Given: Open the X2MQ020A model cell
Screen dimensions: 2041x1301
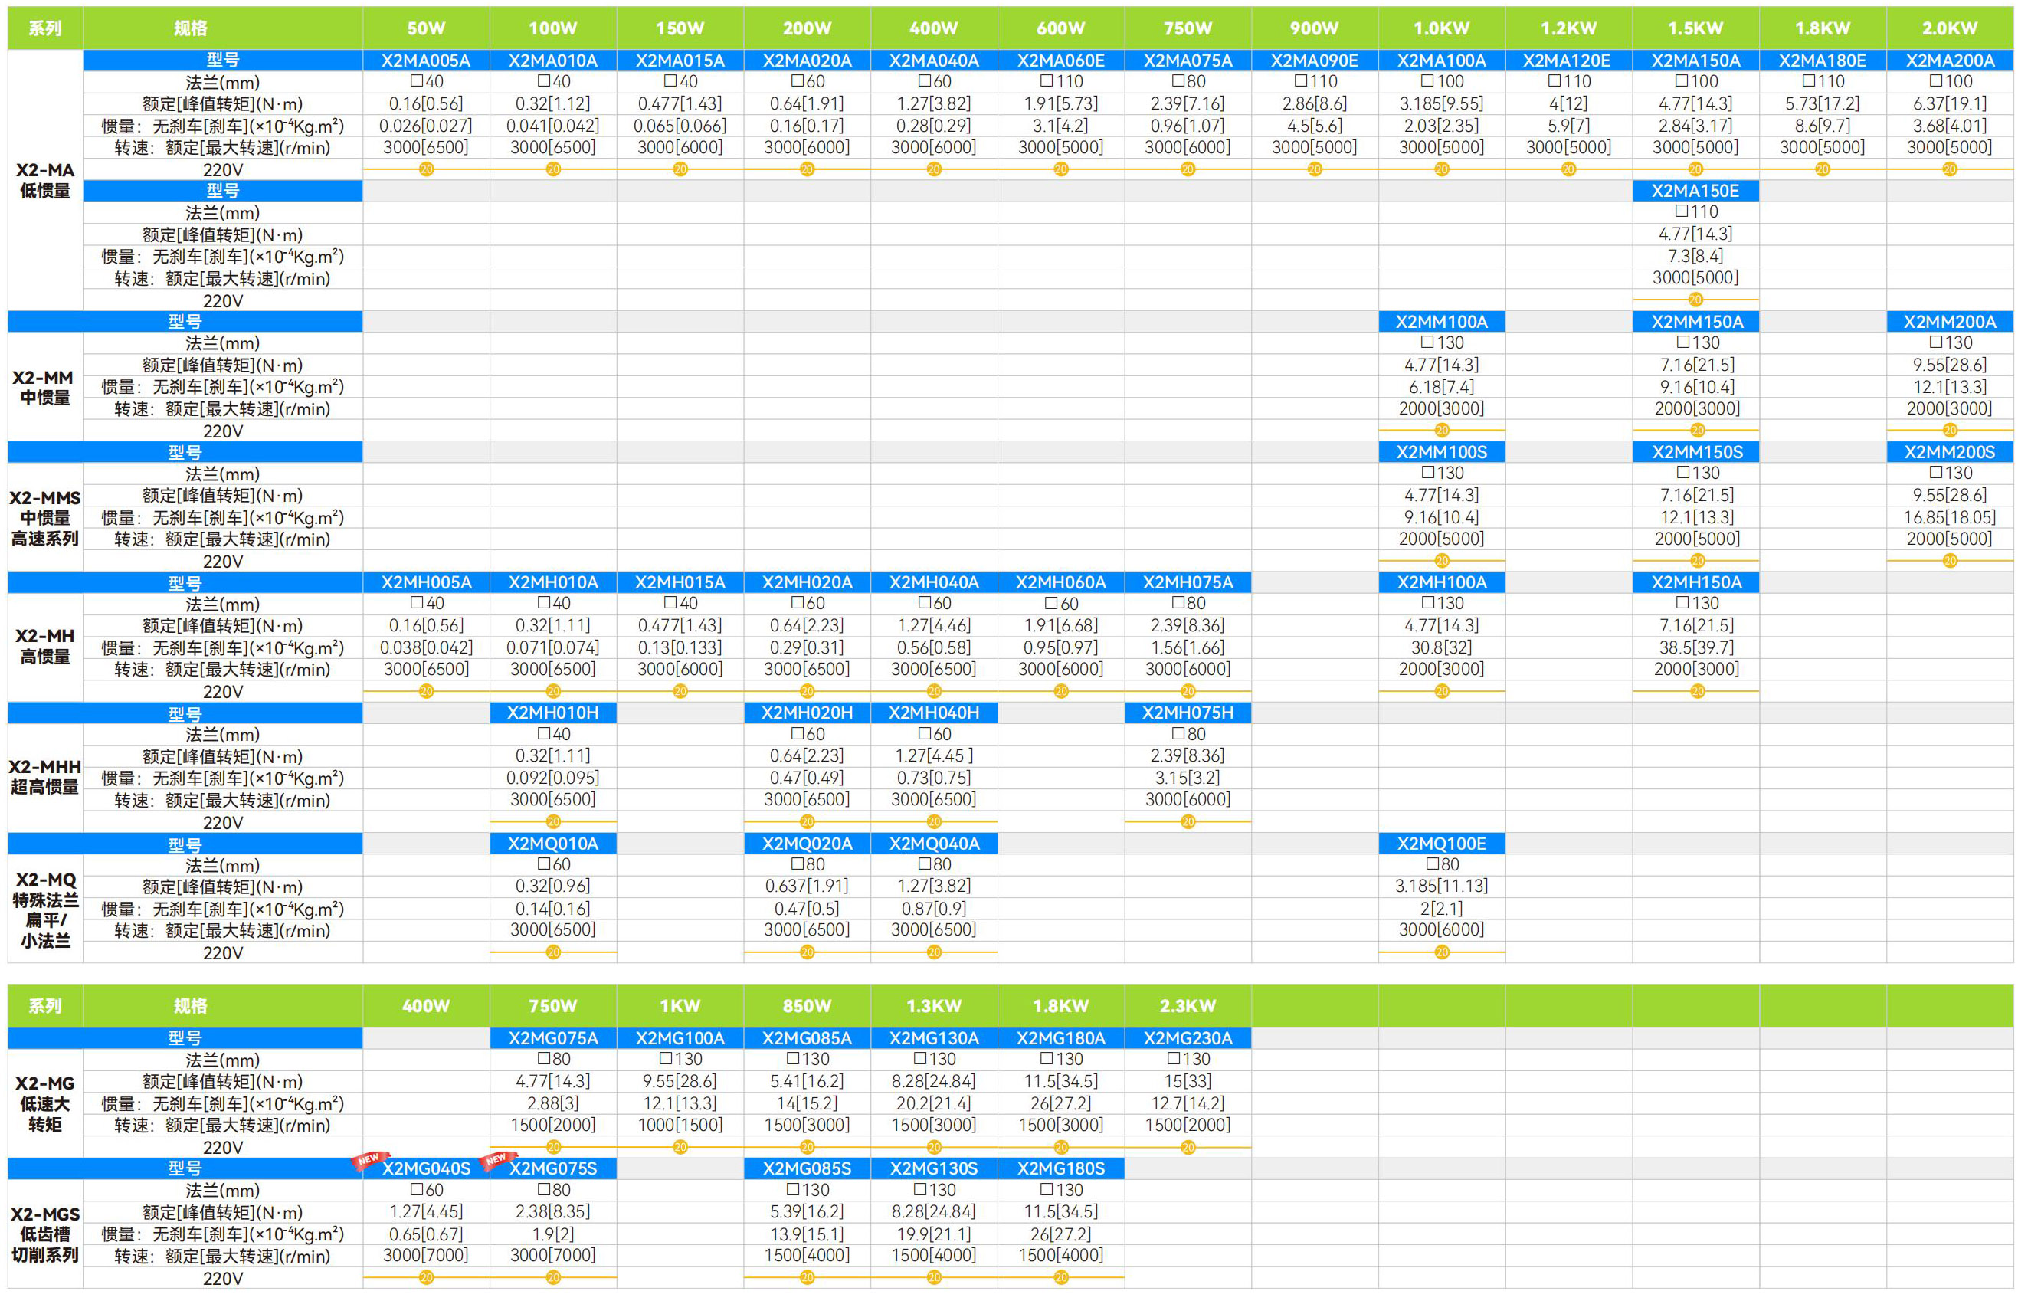Looking at the screenshot, I should tap(806, 844).
